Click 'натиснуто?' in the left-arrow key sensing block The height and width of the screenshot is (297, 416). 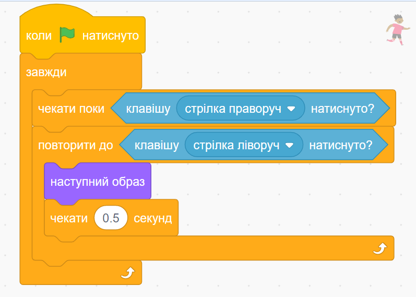pyautogui.click(x=341, y=145)
